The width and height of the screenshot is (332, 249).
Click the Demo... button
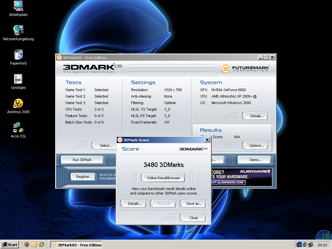pyautogui.click(x=254, y=160)
